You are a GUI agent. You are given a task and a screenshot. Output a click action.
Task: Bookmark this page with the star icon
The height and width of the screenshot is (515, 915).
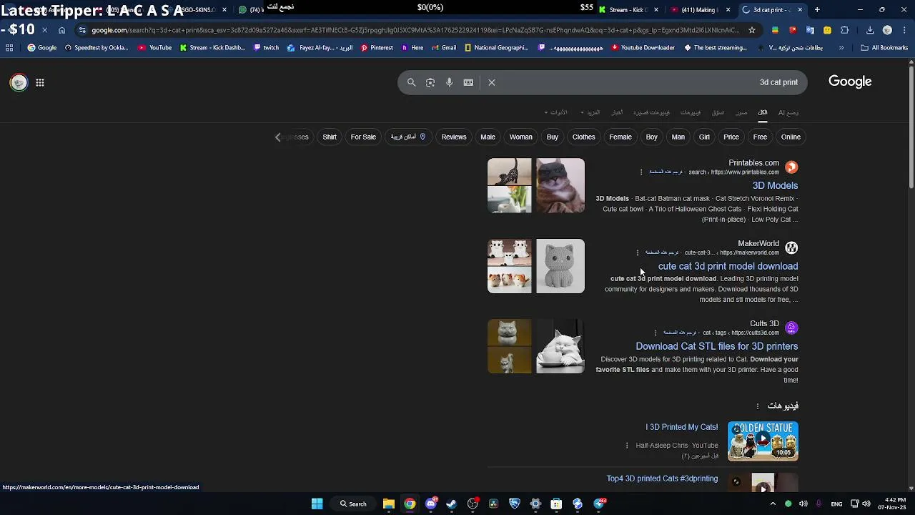tap(752, 30)
